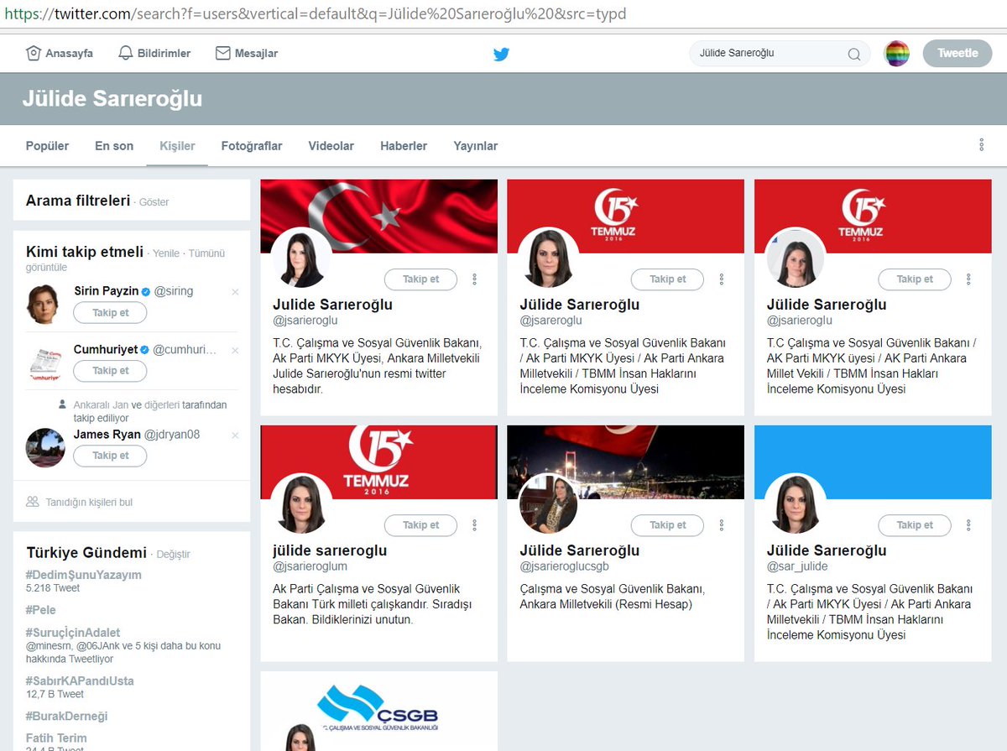Viewport: 1007px width, 751px height.
Task: Open #DedimŞunuYazayım trending hashtag
Action: click(84, 575)
